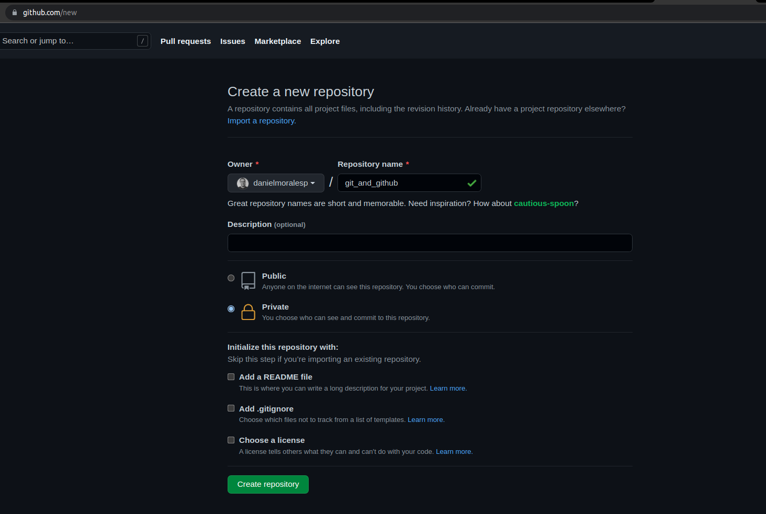Click the Choose a license label text

click(x=272, y=440)
